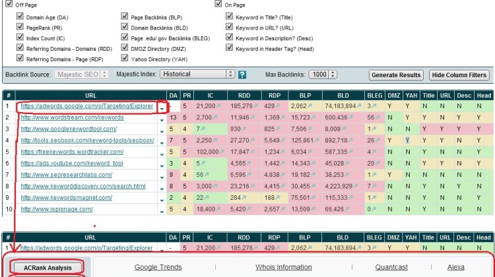Open external link arrow beside BLP value 125,861

tap(316, 140)
